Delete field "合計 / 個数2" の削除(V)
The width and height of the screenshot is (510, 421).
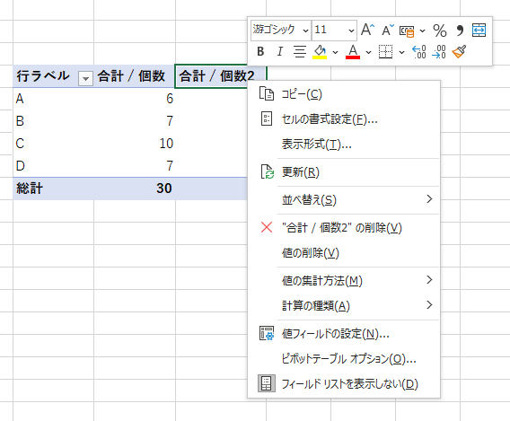pyautogui.click(x=344, y=228)
